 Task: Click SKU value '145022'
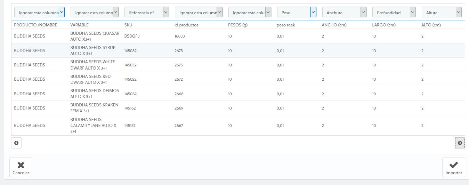130,79
